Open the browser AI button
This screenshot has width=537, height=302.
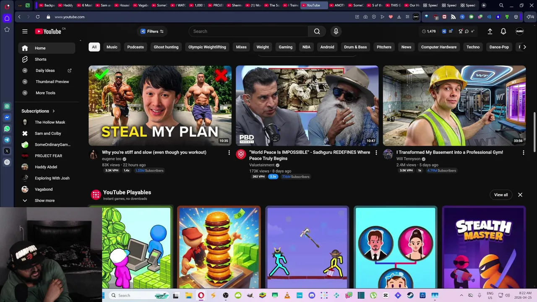coord(530,17)
